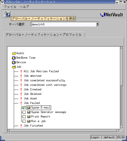Screen dimensions: 127x141
Task: Switch to the グローバル・ノーティフィケーション・プロファイル tab
Action: [x=43, y=35]
